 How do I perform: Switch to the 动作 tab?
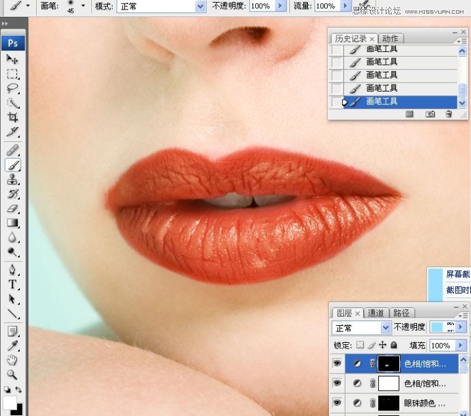tap(390, 39)
